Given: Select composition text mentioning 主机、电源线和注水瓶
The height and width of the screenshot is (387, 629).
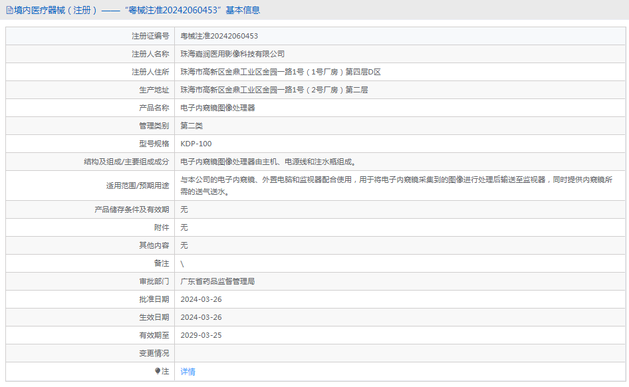Looking at the screenshot, I should coord(268,162).
